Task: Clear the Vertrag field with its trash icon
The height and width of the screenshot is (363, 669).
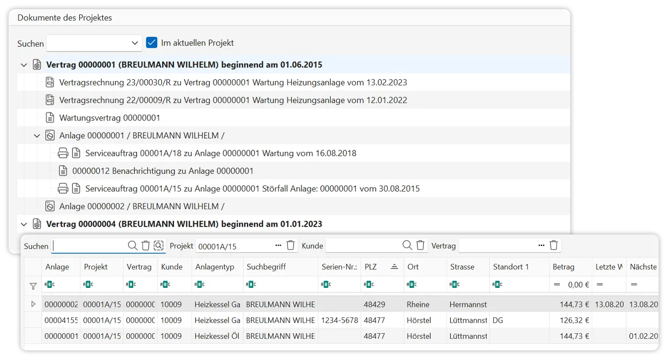Action: coord(554,245)
